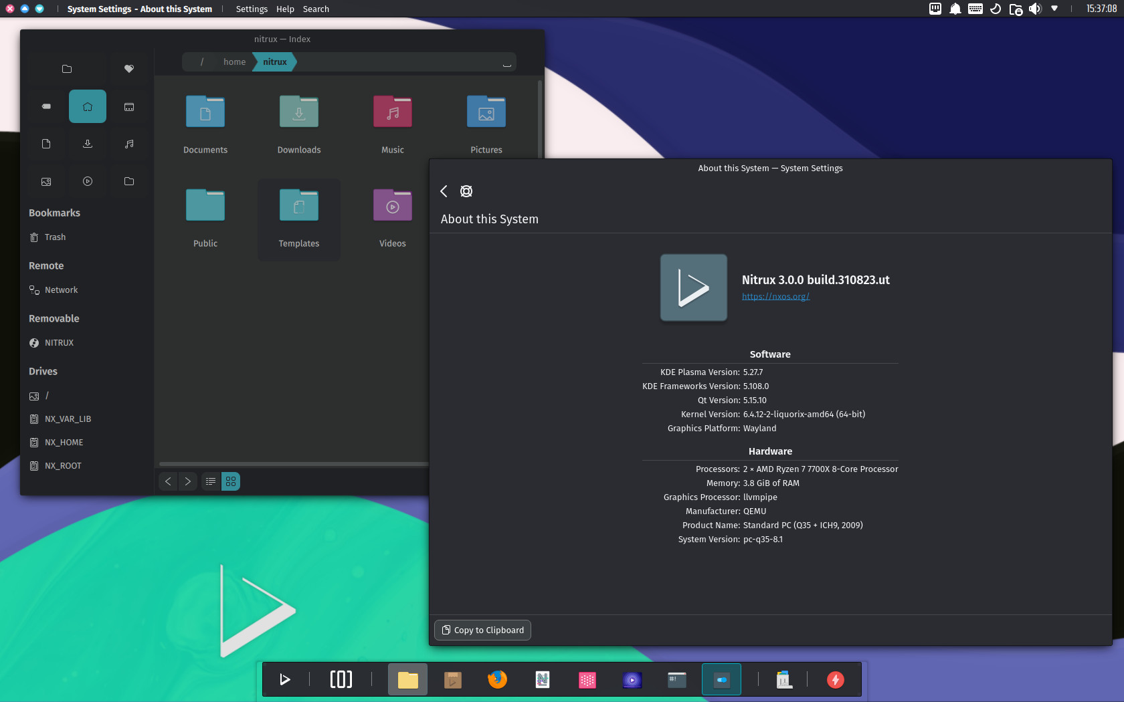Open the places folder icon in Index sidebar
Viewport: 1124px width, 702px height.
[67, 69]
